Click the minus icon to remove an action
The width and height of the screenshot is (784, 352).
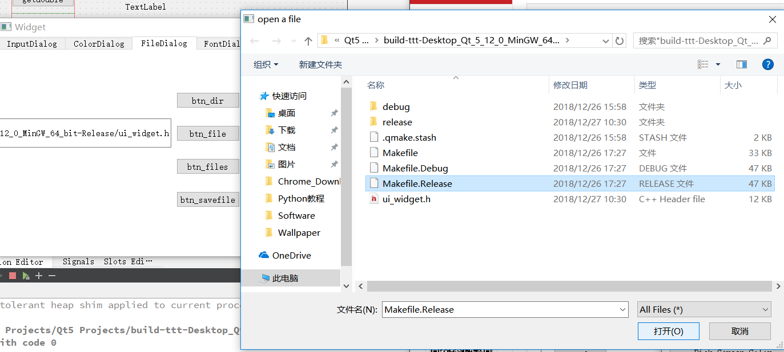coord(51,275)
